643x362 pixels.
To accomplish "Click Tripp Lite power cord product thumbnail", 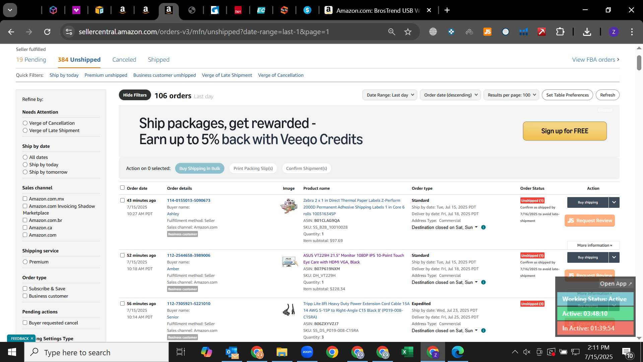I will [x=289, y=310].
